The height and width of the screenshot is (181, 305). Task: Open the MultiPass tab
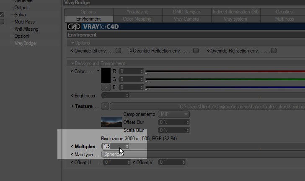284,19
